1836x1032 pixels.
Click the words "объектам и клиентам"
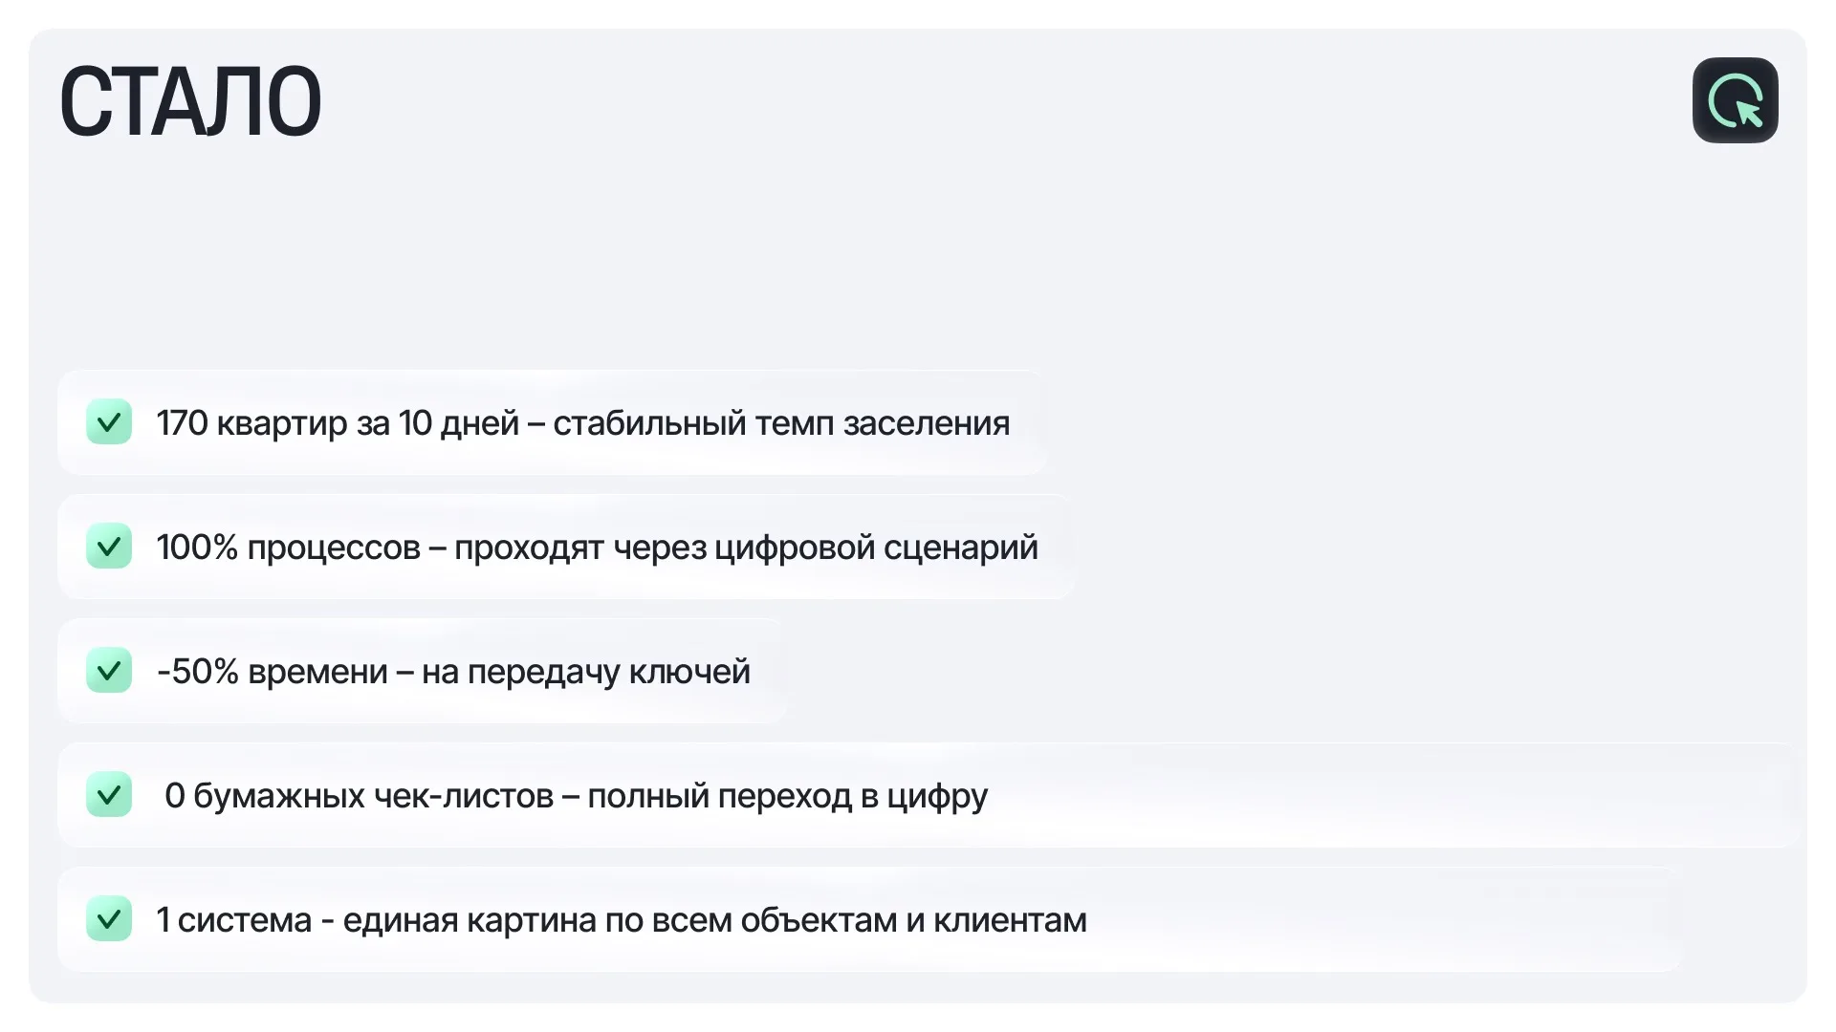point(913,920)
